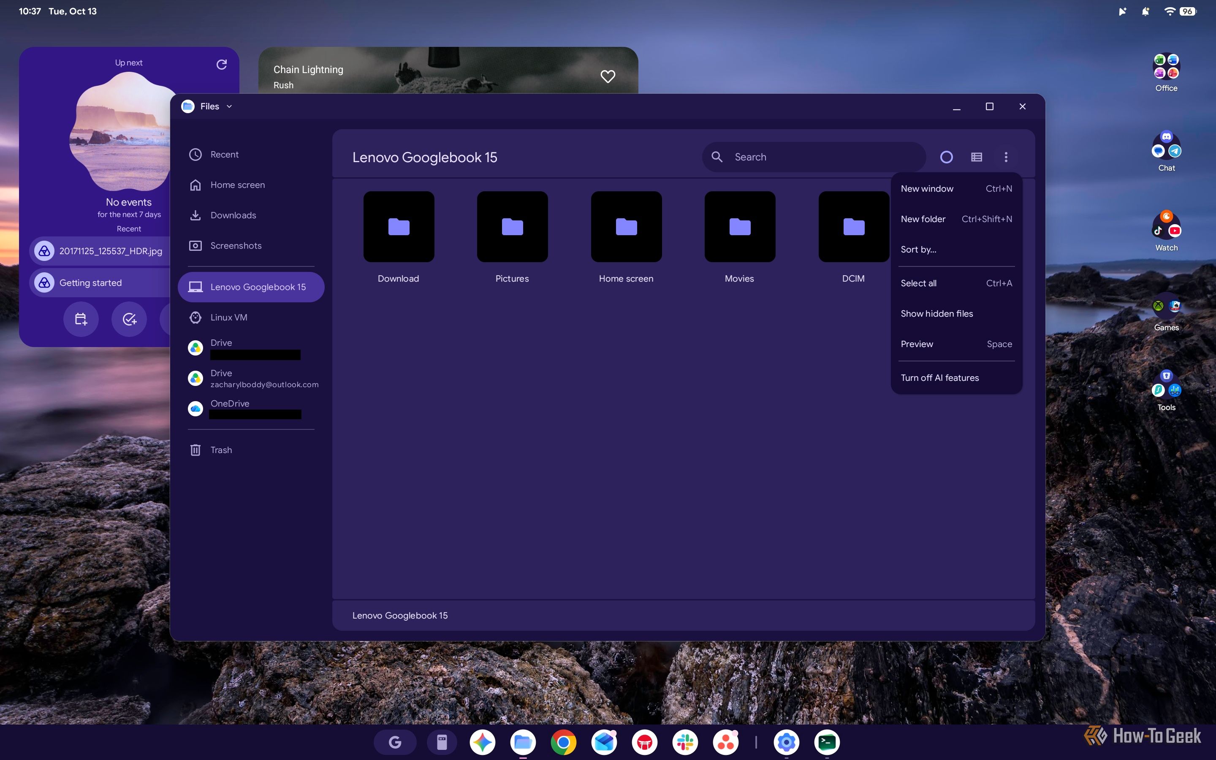Open the Office folder on desktop
1216x760 pixels.
click(x=1166, y=73)
